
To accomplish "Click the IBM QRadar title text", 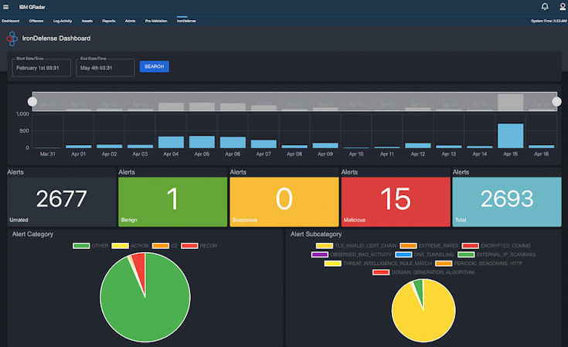I will coord(32,7).
